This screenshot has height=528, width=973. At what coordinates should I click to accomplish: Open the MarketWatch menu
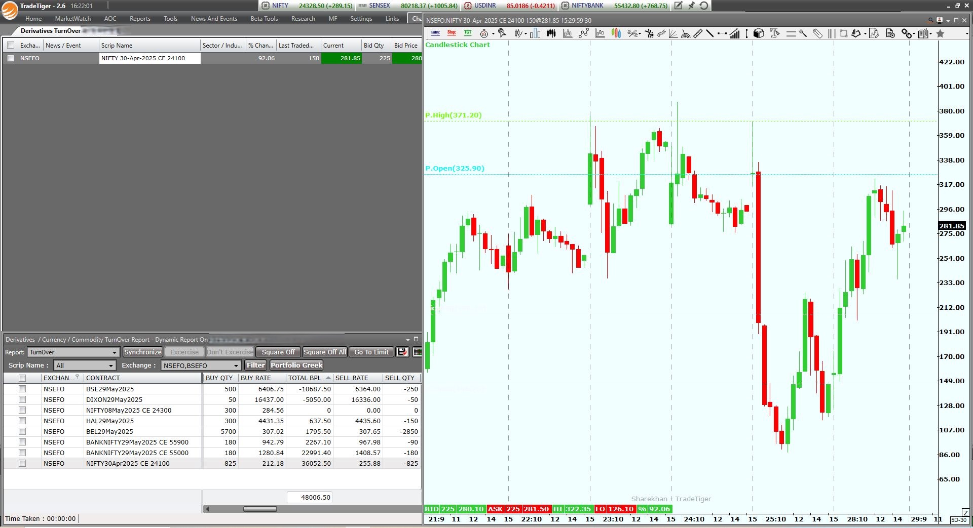[x=73, y=19]
